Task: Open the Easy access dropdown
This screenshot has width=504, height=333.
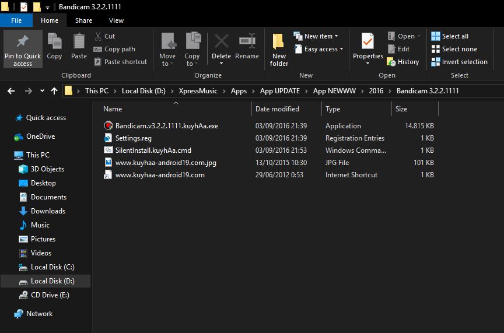Action: [x=319, y=49]
